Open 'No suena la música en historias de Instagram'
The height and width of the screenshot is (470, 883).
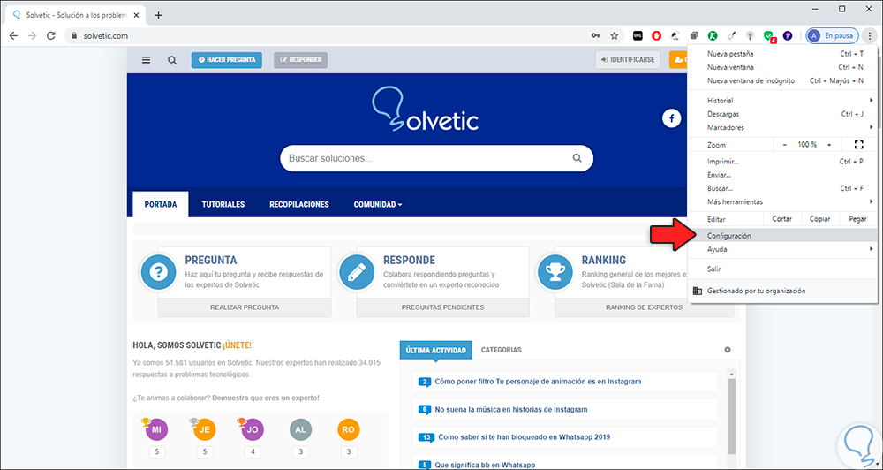pos(510,410)
